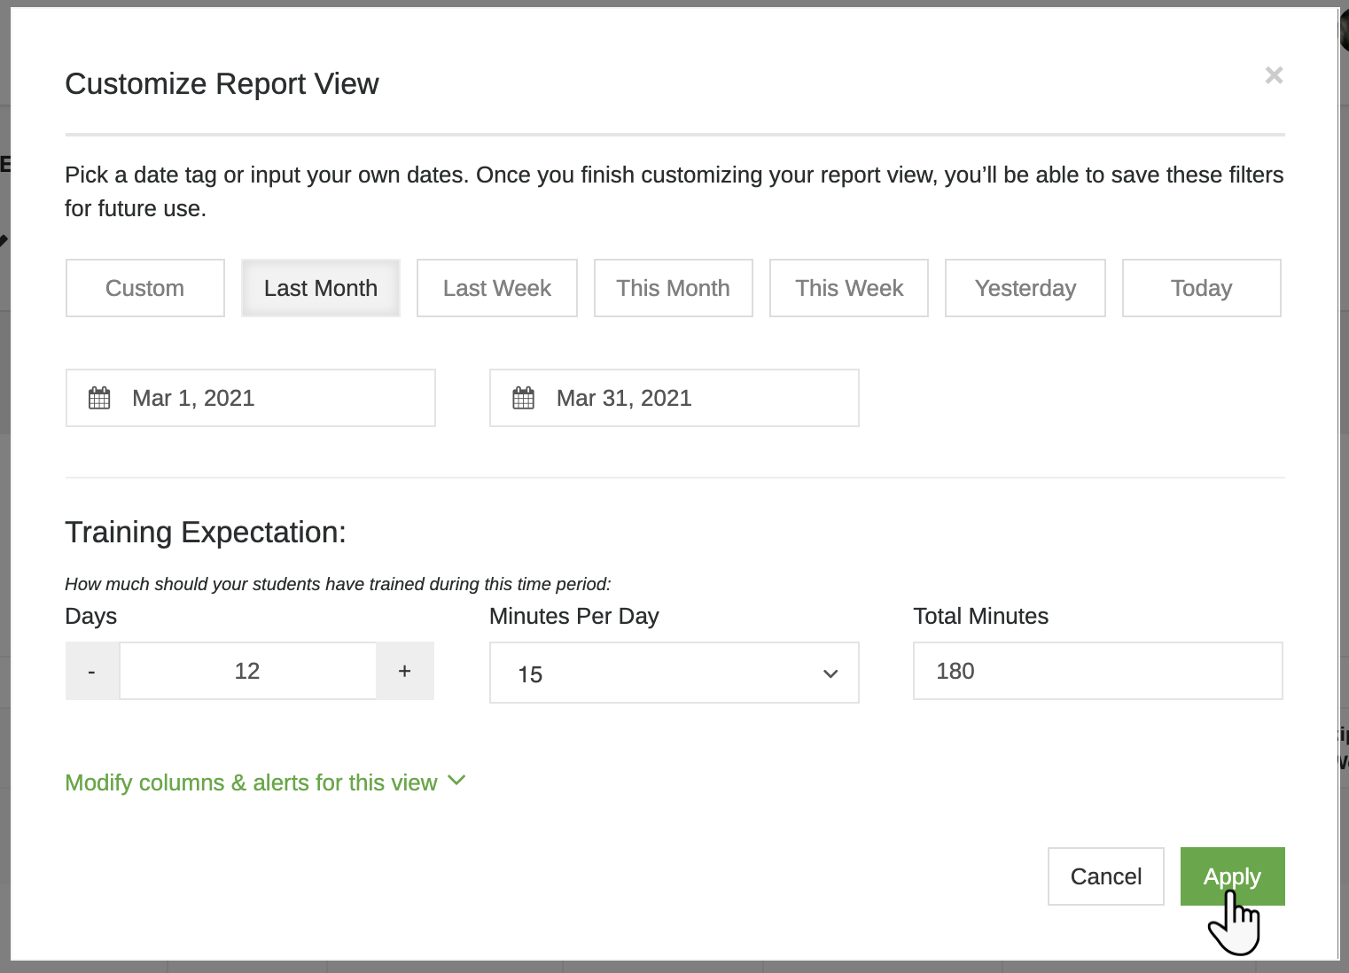Close the Customize Report View dialog
Image resolution: width=1349 pixels, height=973 pixels.
point(1274,75)
